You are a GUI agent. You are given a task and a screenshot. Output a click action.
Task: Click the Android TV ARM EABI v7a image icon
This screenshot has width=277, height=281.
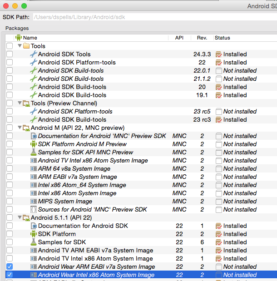[x=34, y=250]
